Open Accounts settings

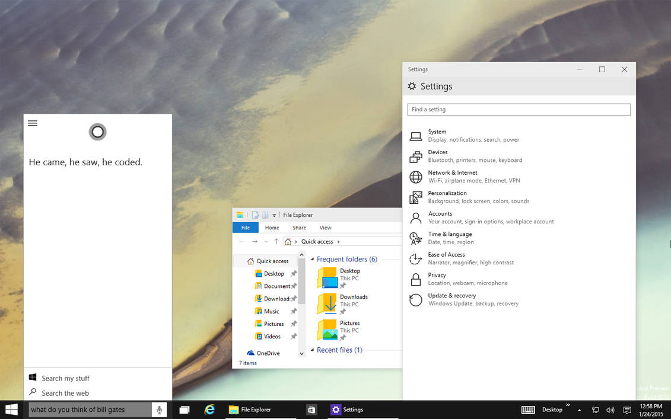[x=519, y=218]
